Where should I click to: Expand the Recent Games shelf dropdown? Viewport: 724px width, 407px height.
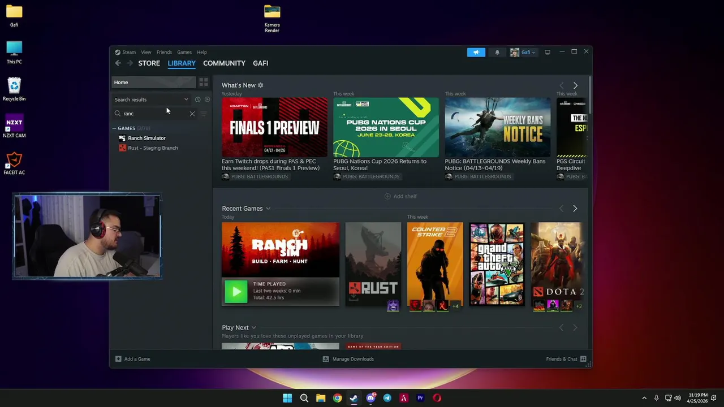click(x=268, y=209)
